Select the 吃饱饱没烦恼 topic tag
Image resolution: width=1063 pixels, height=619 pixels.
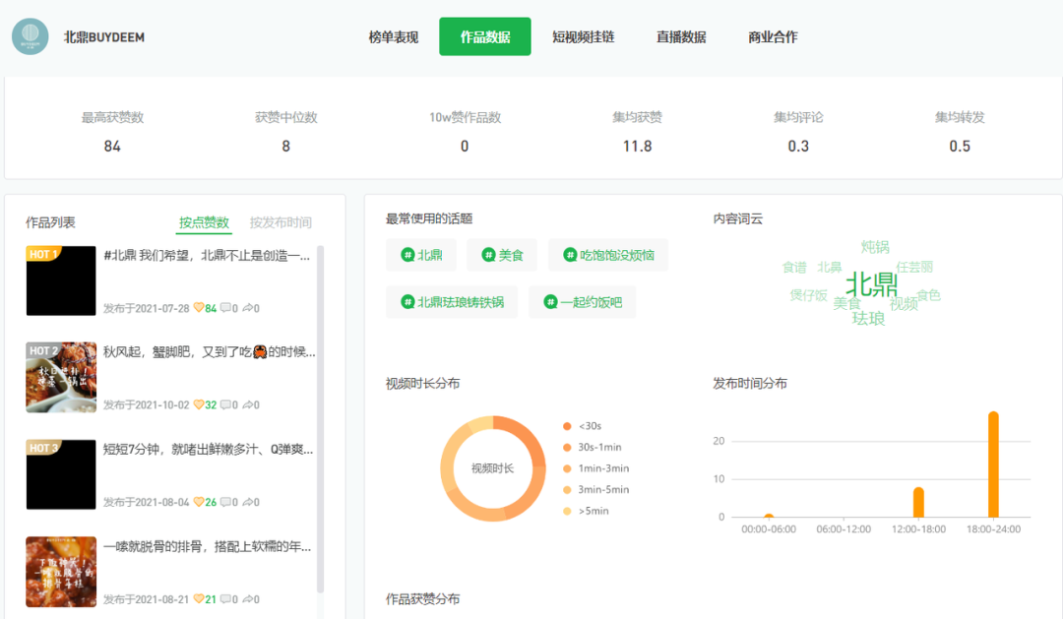(607, 255)
